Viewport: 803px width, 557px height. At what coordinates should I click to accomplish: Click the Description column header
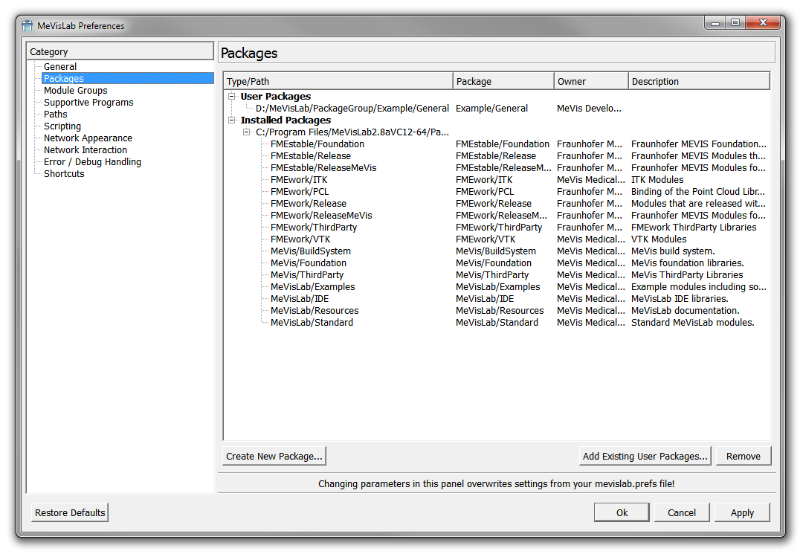698,81
